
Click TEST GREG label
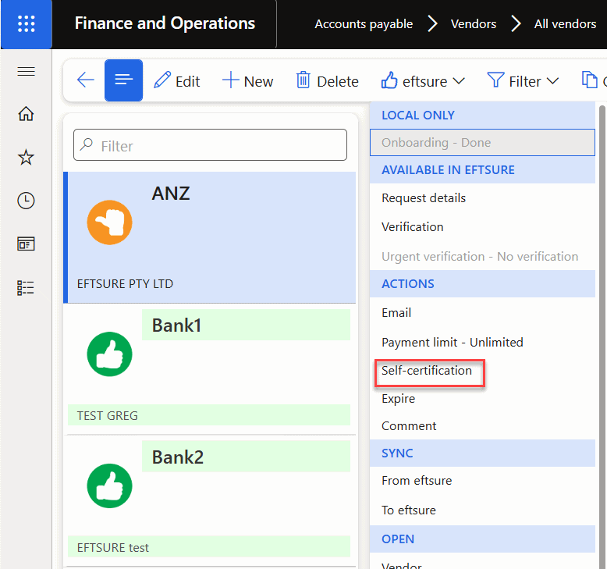107,415
